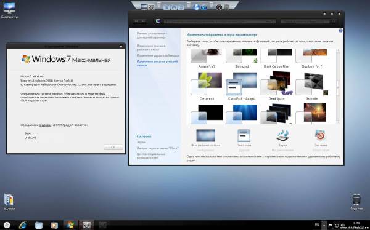Expand the address bar history dropdown

coord(274,22)
